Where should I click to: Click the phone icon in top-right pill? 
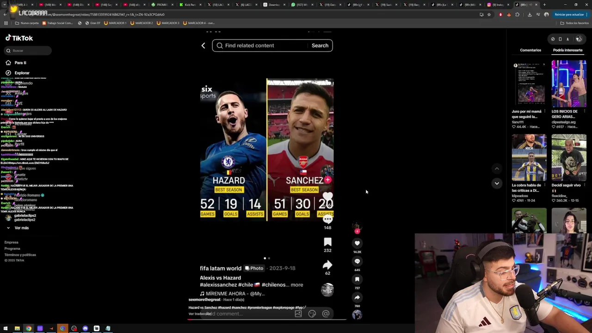(x=560, y=39)
